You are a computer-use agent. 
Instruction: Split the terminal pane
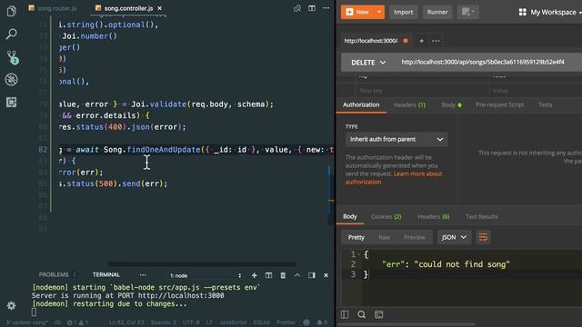pyautogui.click(x=269, y=275)
